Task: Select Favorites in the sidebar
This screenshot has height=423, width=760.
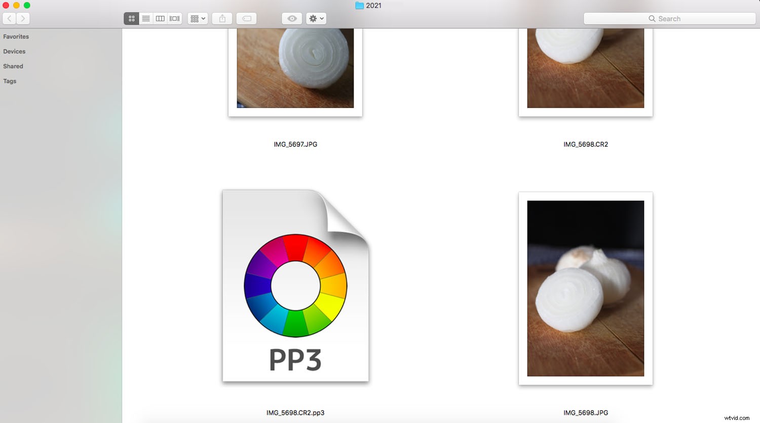Action: pos(16,37)
